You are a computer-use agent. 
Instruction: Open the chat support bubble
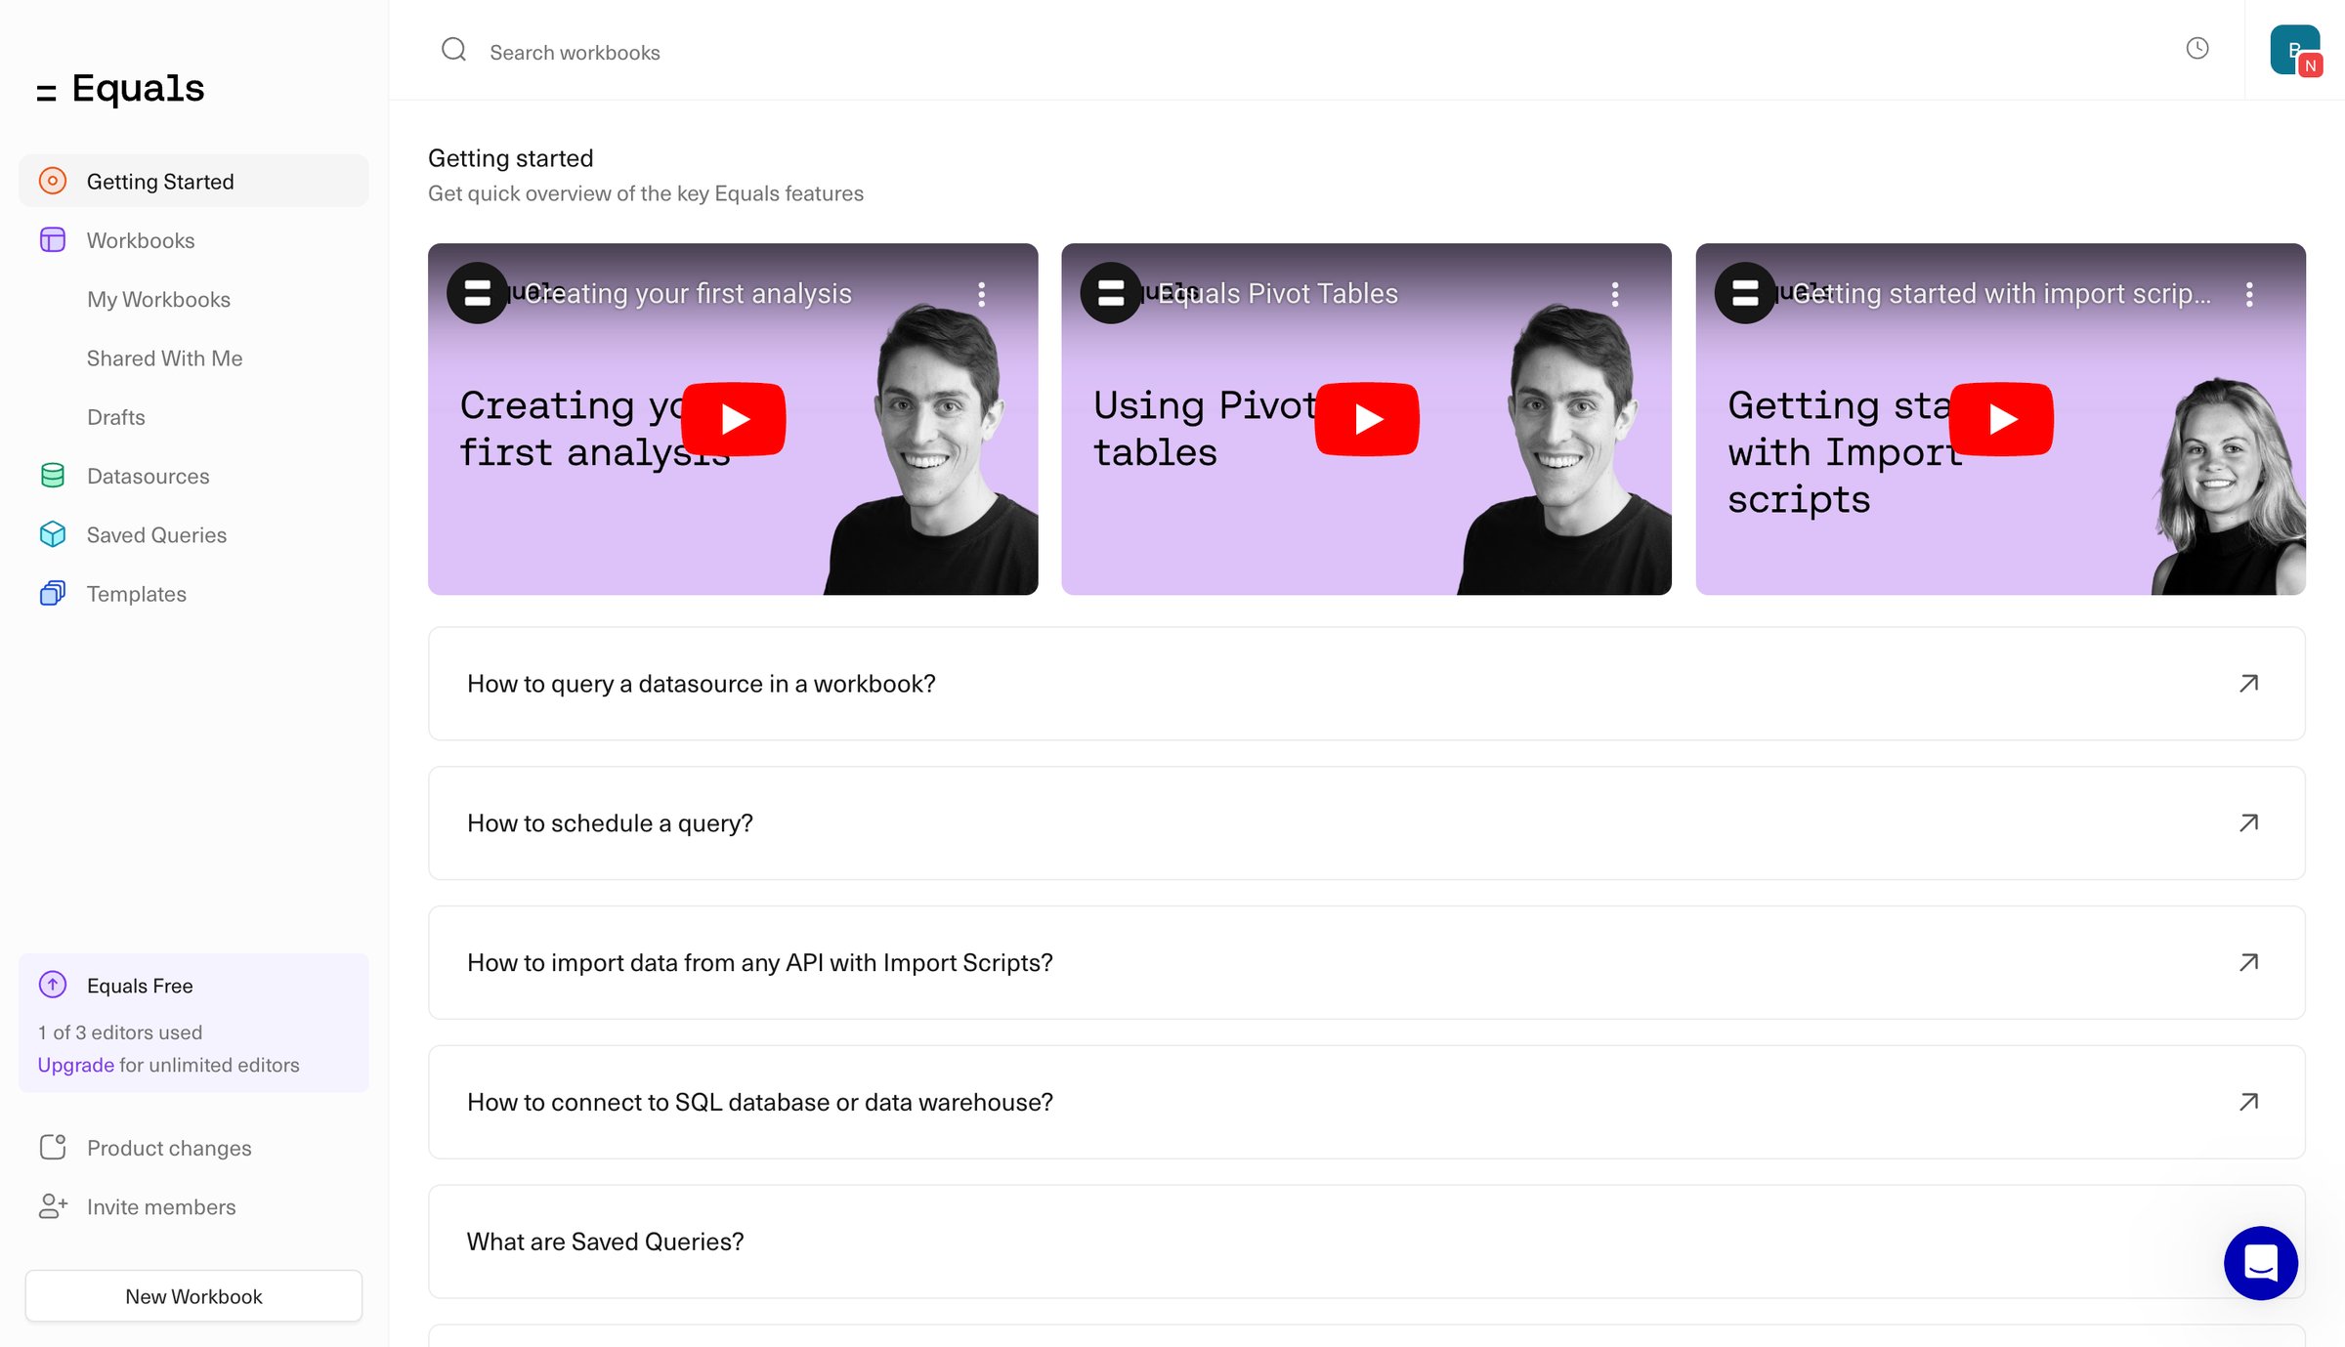click(2260, 1263)
